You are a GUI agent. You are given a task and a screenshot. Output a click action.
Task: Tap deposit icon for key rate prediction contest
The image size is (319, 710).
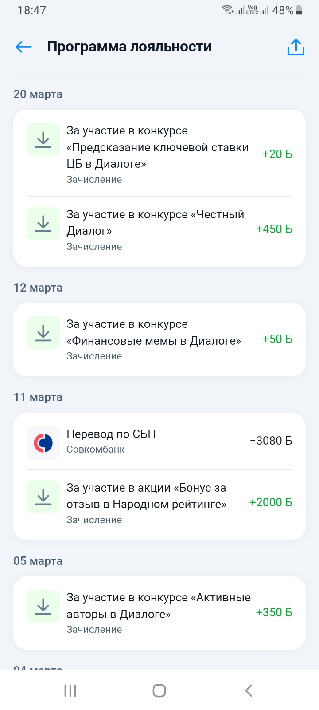pyautogui.click(x=43, y=140)
